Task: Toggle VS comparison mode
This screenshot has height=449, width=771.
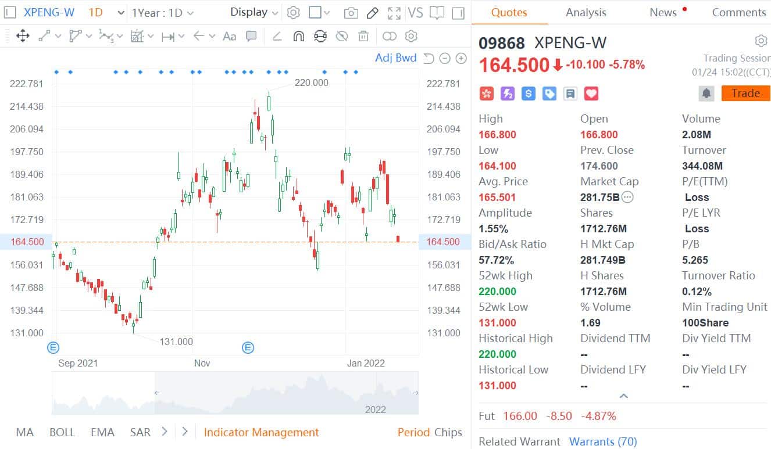Action: click(416, 13)
